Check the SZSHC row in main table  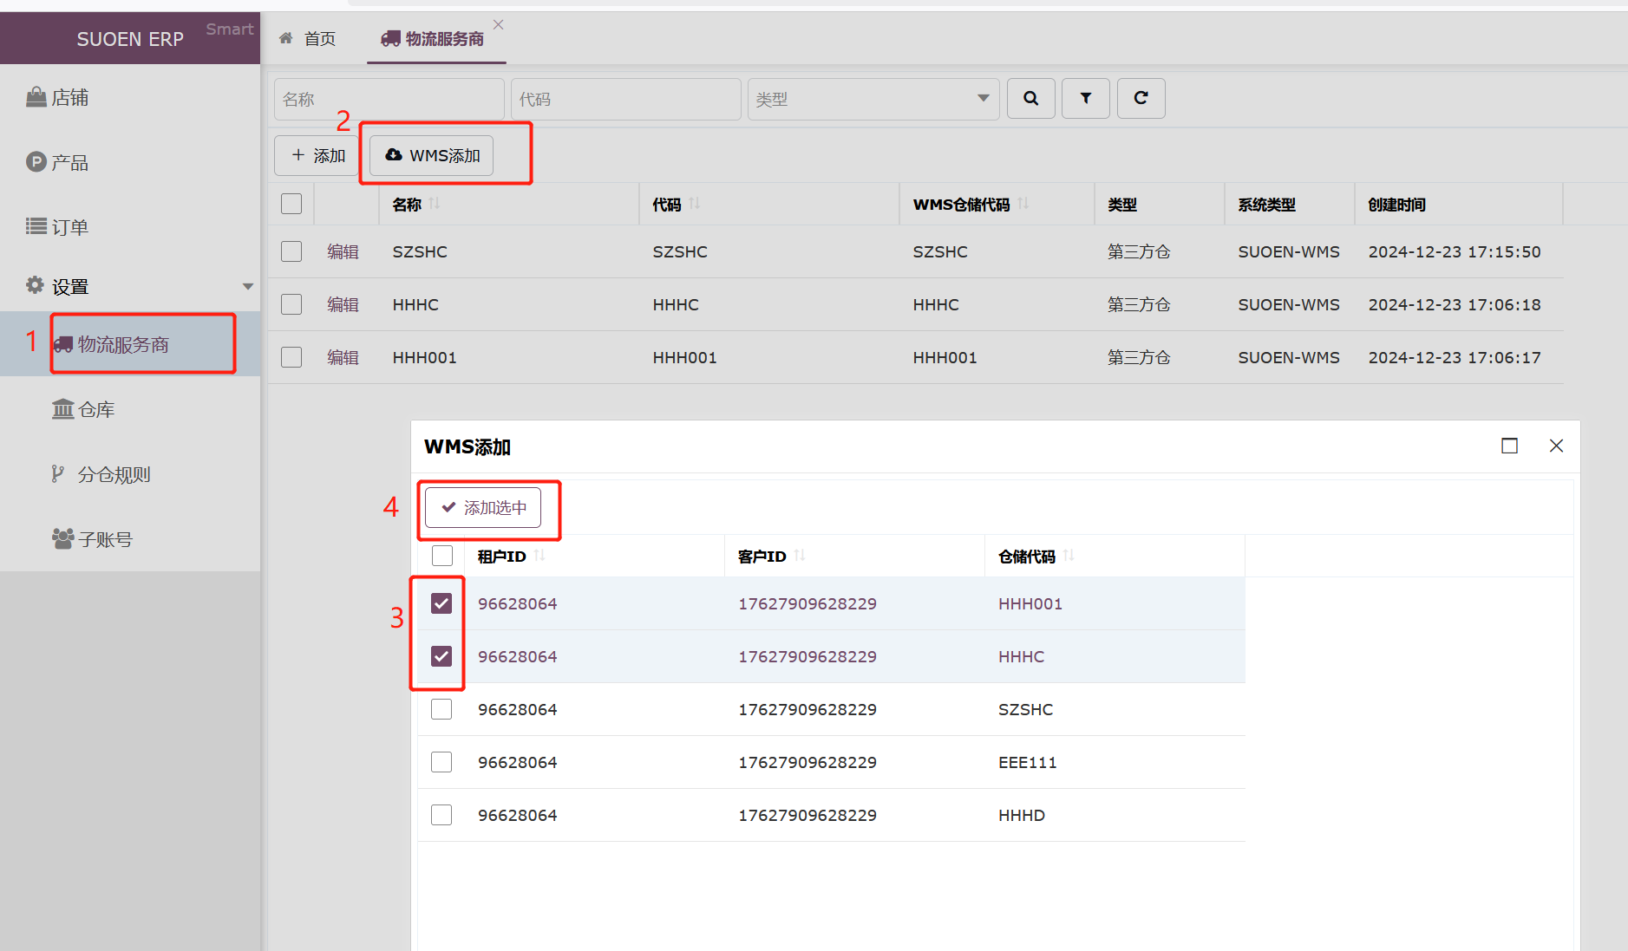(x=291, y=251)
